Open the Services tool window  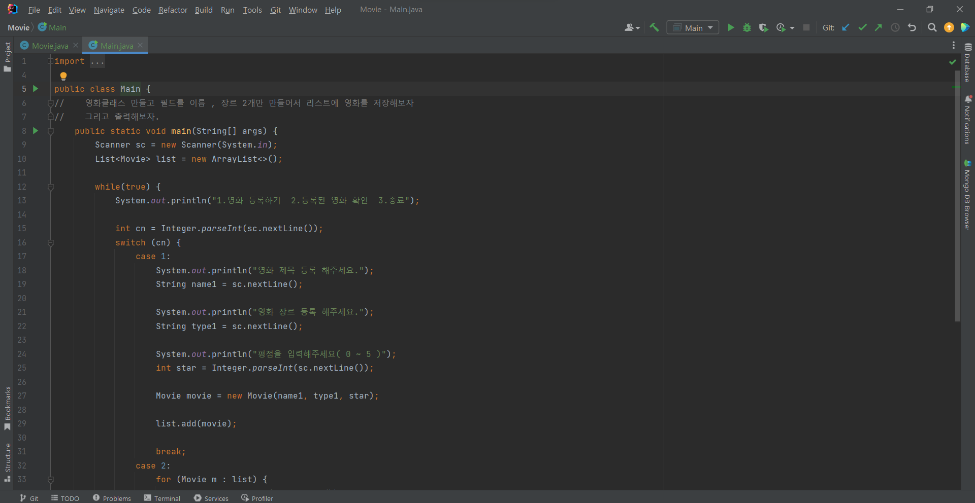211,498
